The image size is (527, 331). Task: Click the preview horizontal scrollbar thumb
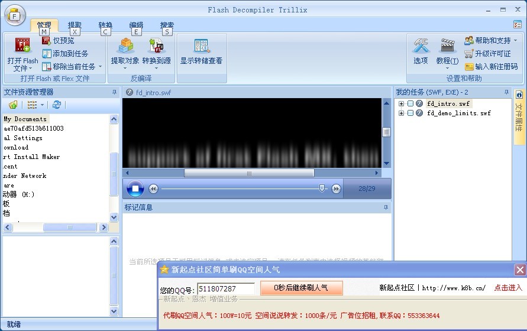point(249,173)
